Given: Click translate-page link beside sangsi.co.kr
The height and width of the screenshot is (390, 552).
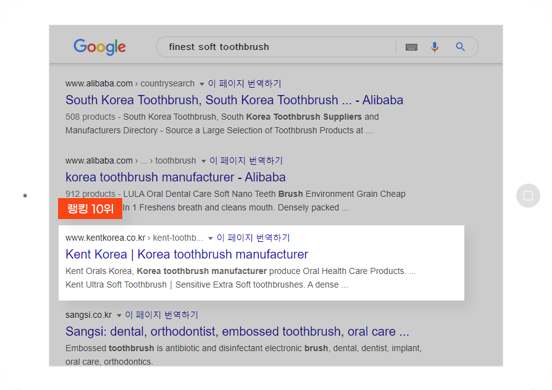Looking at the screenshot, I should click(x=162, y=315).
